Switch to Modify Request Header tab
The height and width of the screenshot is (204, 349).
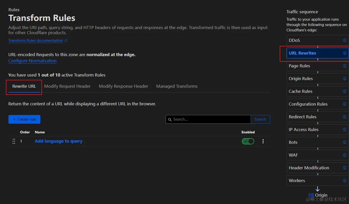coord(67,86)
